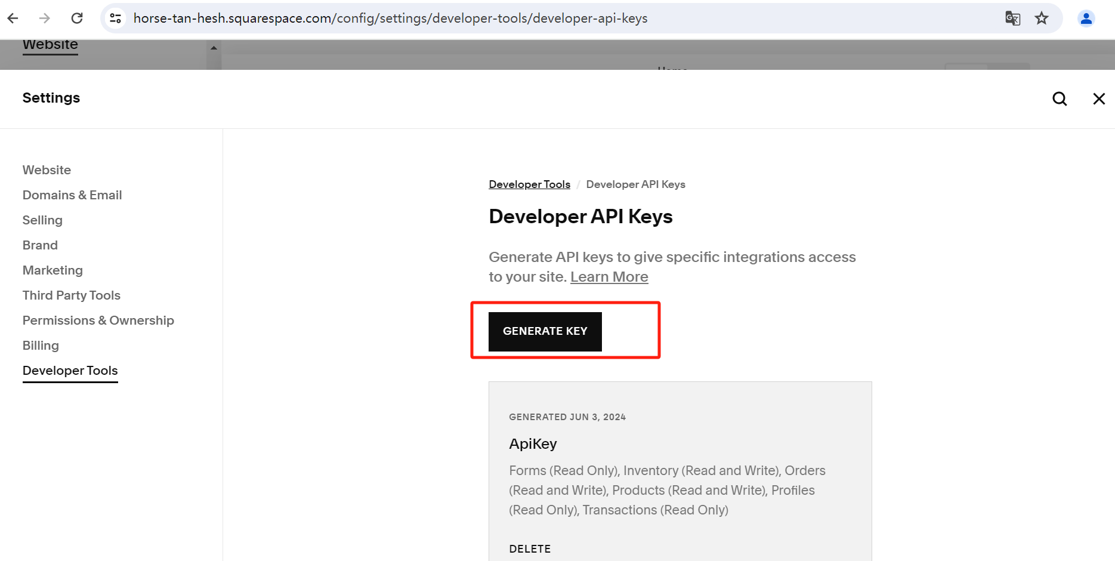Open search in Settings panel
The image size is (1115, 561).
(1060, 98)
